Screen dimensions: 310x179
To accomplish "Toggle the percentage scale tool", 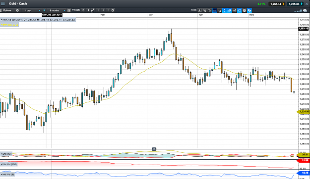I will pyautogui.click(x=205, y=10).
